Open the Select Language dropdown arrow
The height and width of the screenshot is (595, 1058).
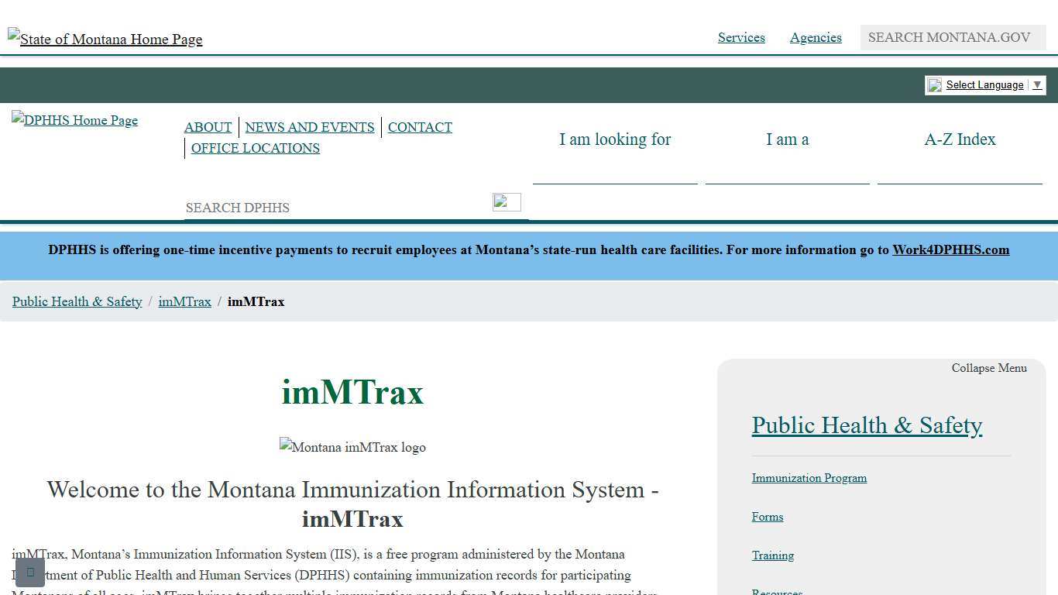point(1038,85)
